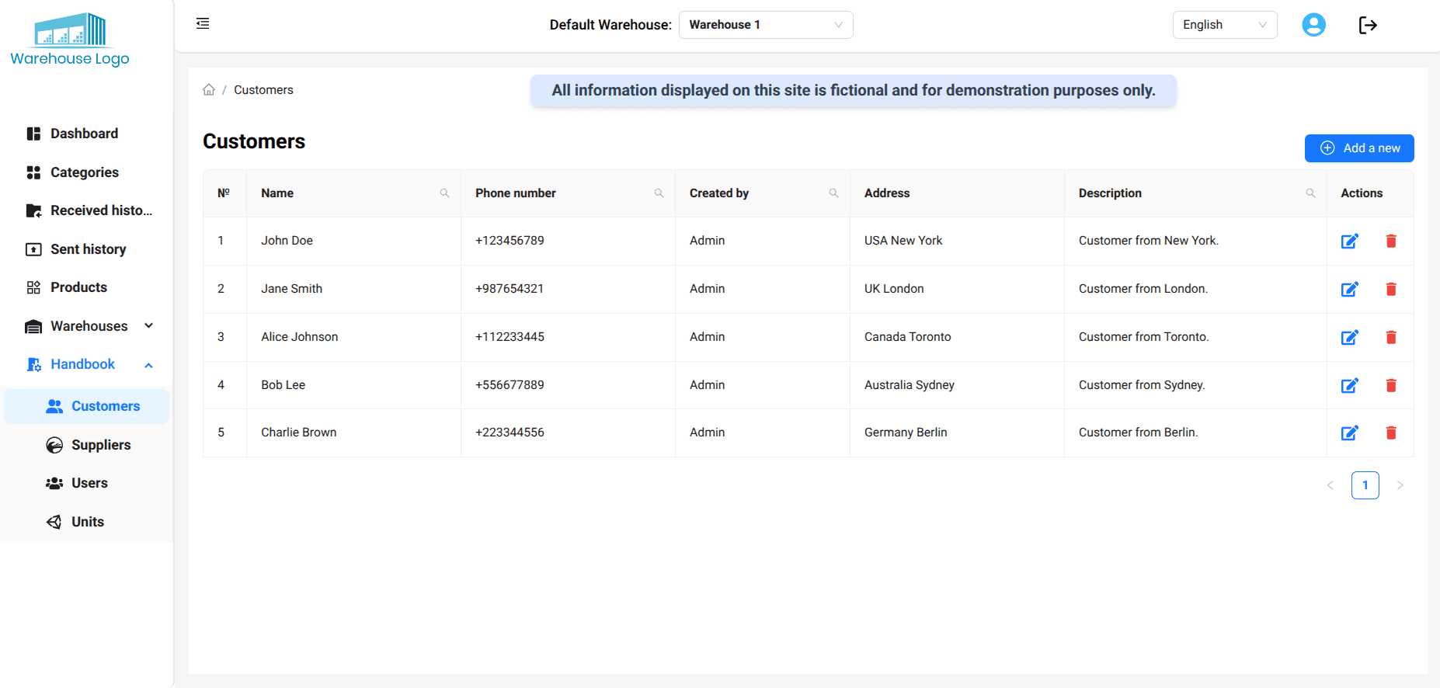Click the fictional information notice banner
The image size is (1440, 688).
point(854,91)
